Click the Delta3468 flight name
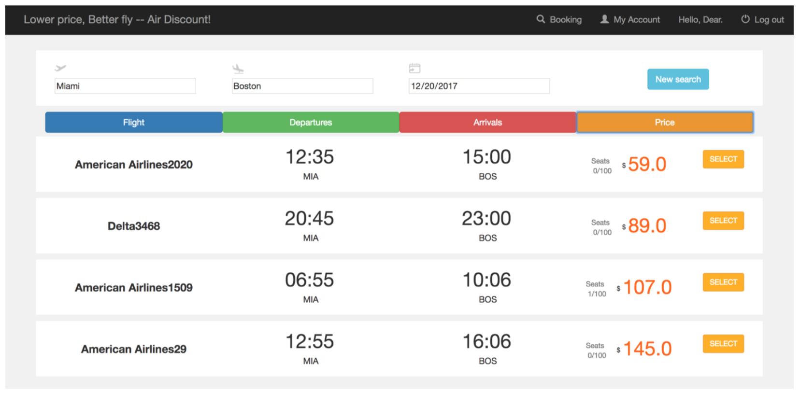800x393 pixels. (x=134, y=226)
